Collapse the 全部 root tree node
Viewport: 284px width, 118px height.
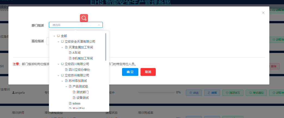54,36
